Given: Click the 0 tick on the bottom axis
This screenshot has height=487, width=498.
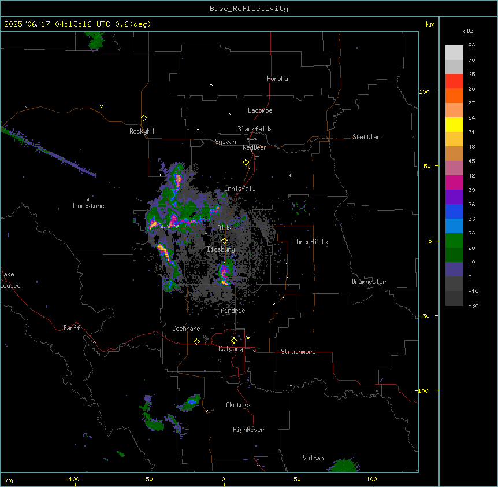Looking at the screenshot, I should (223, 479).
